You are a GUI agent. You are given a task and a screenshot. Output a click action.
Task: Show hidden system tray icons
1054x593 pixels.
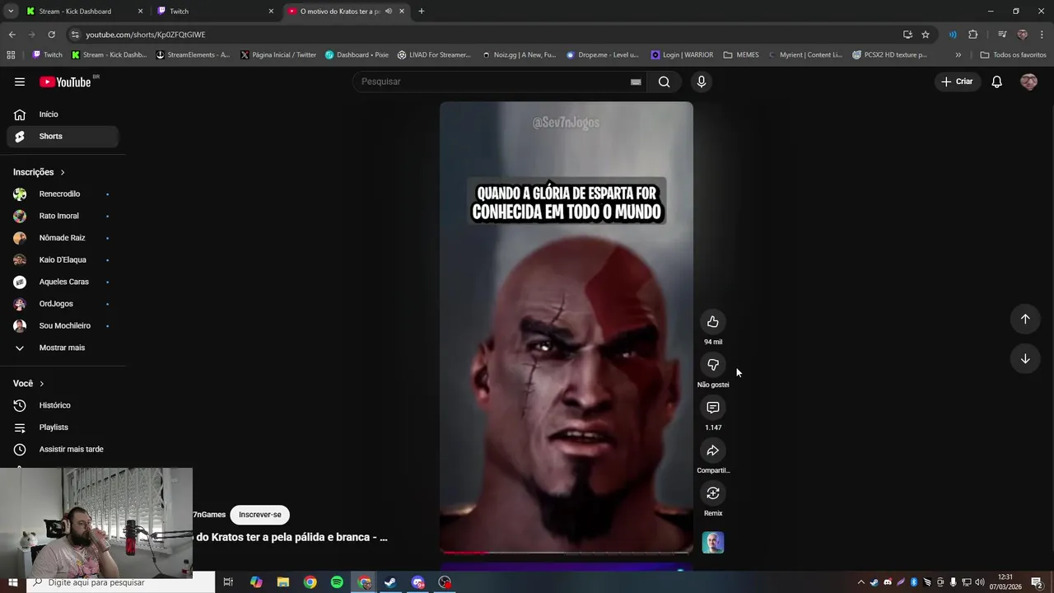861,582
